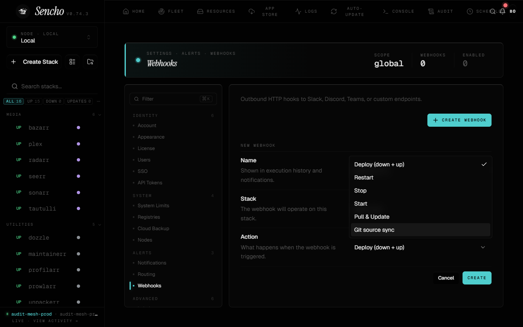Select the UPDATES 0 filter chip

coord(79,101)
